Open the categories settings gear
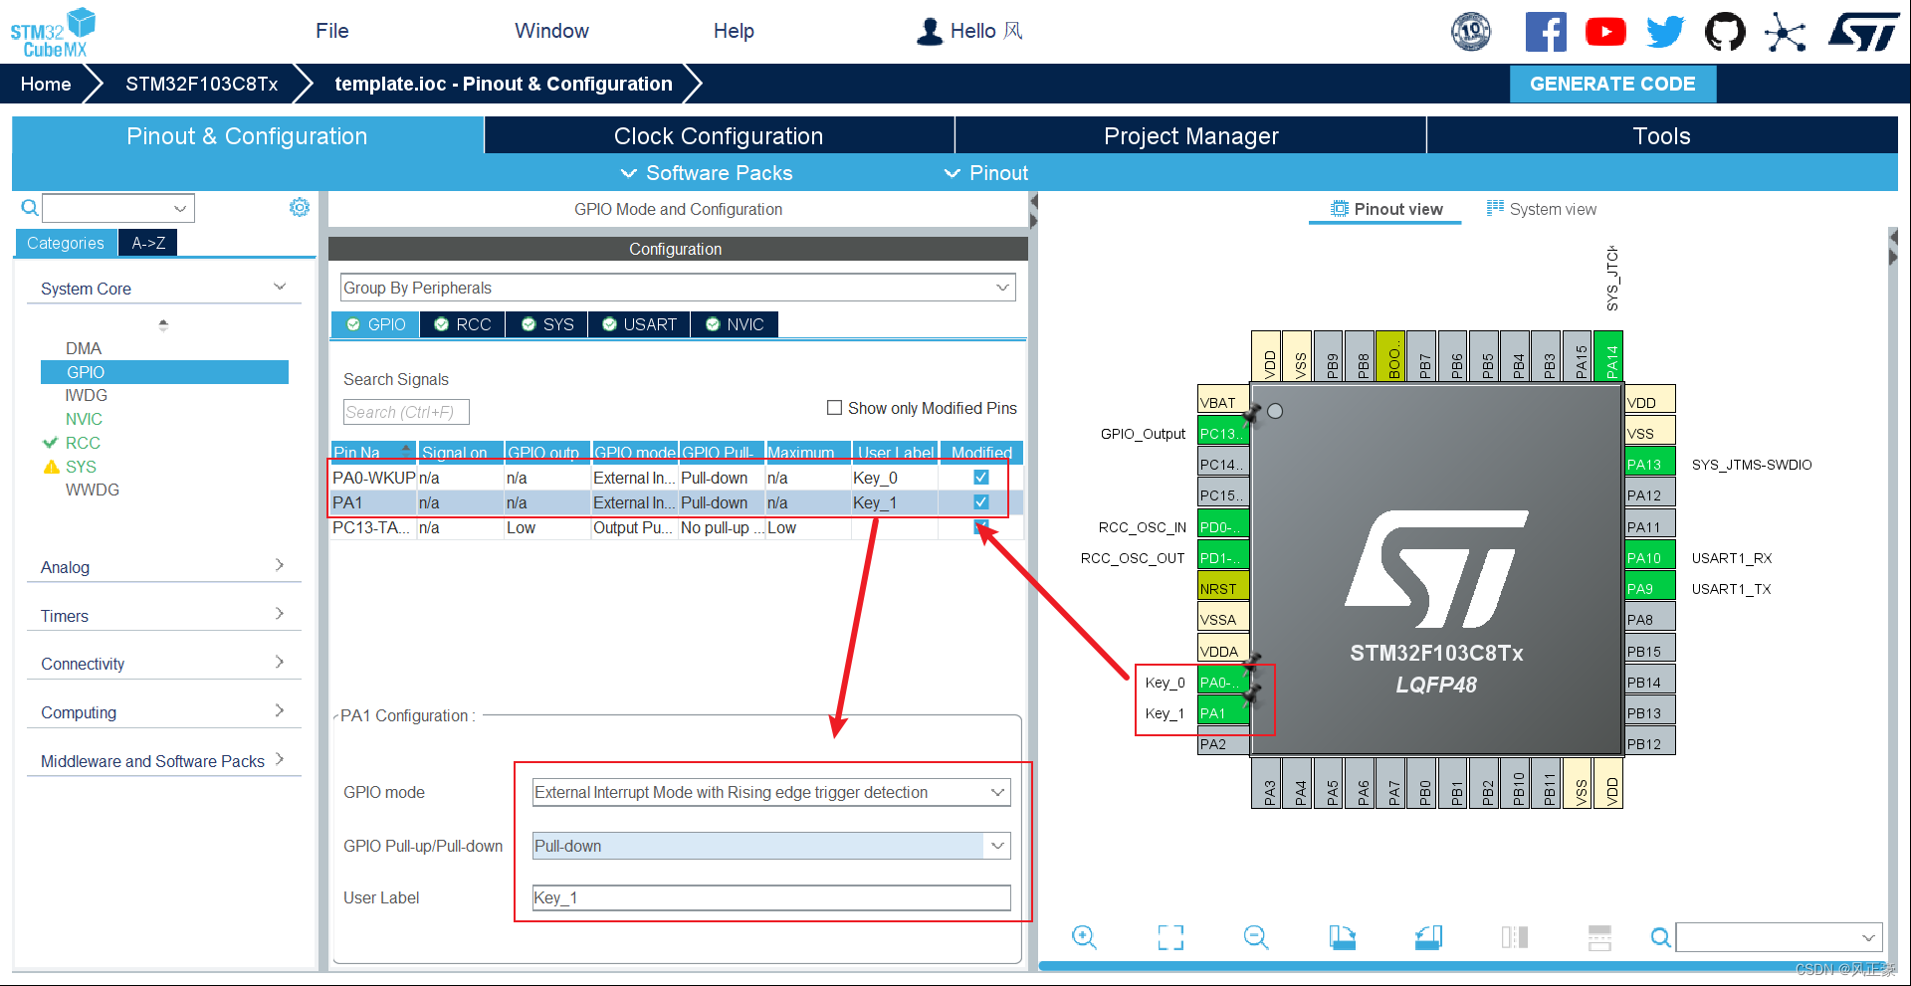This screenshot has height=986, width=1911. tap(300, 207)
